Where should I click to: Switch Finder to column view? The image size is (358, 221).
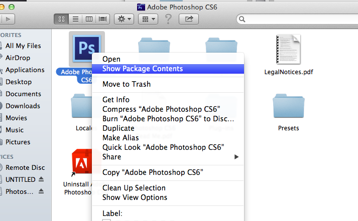[89, 19]
